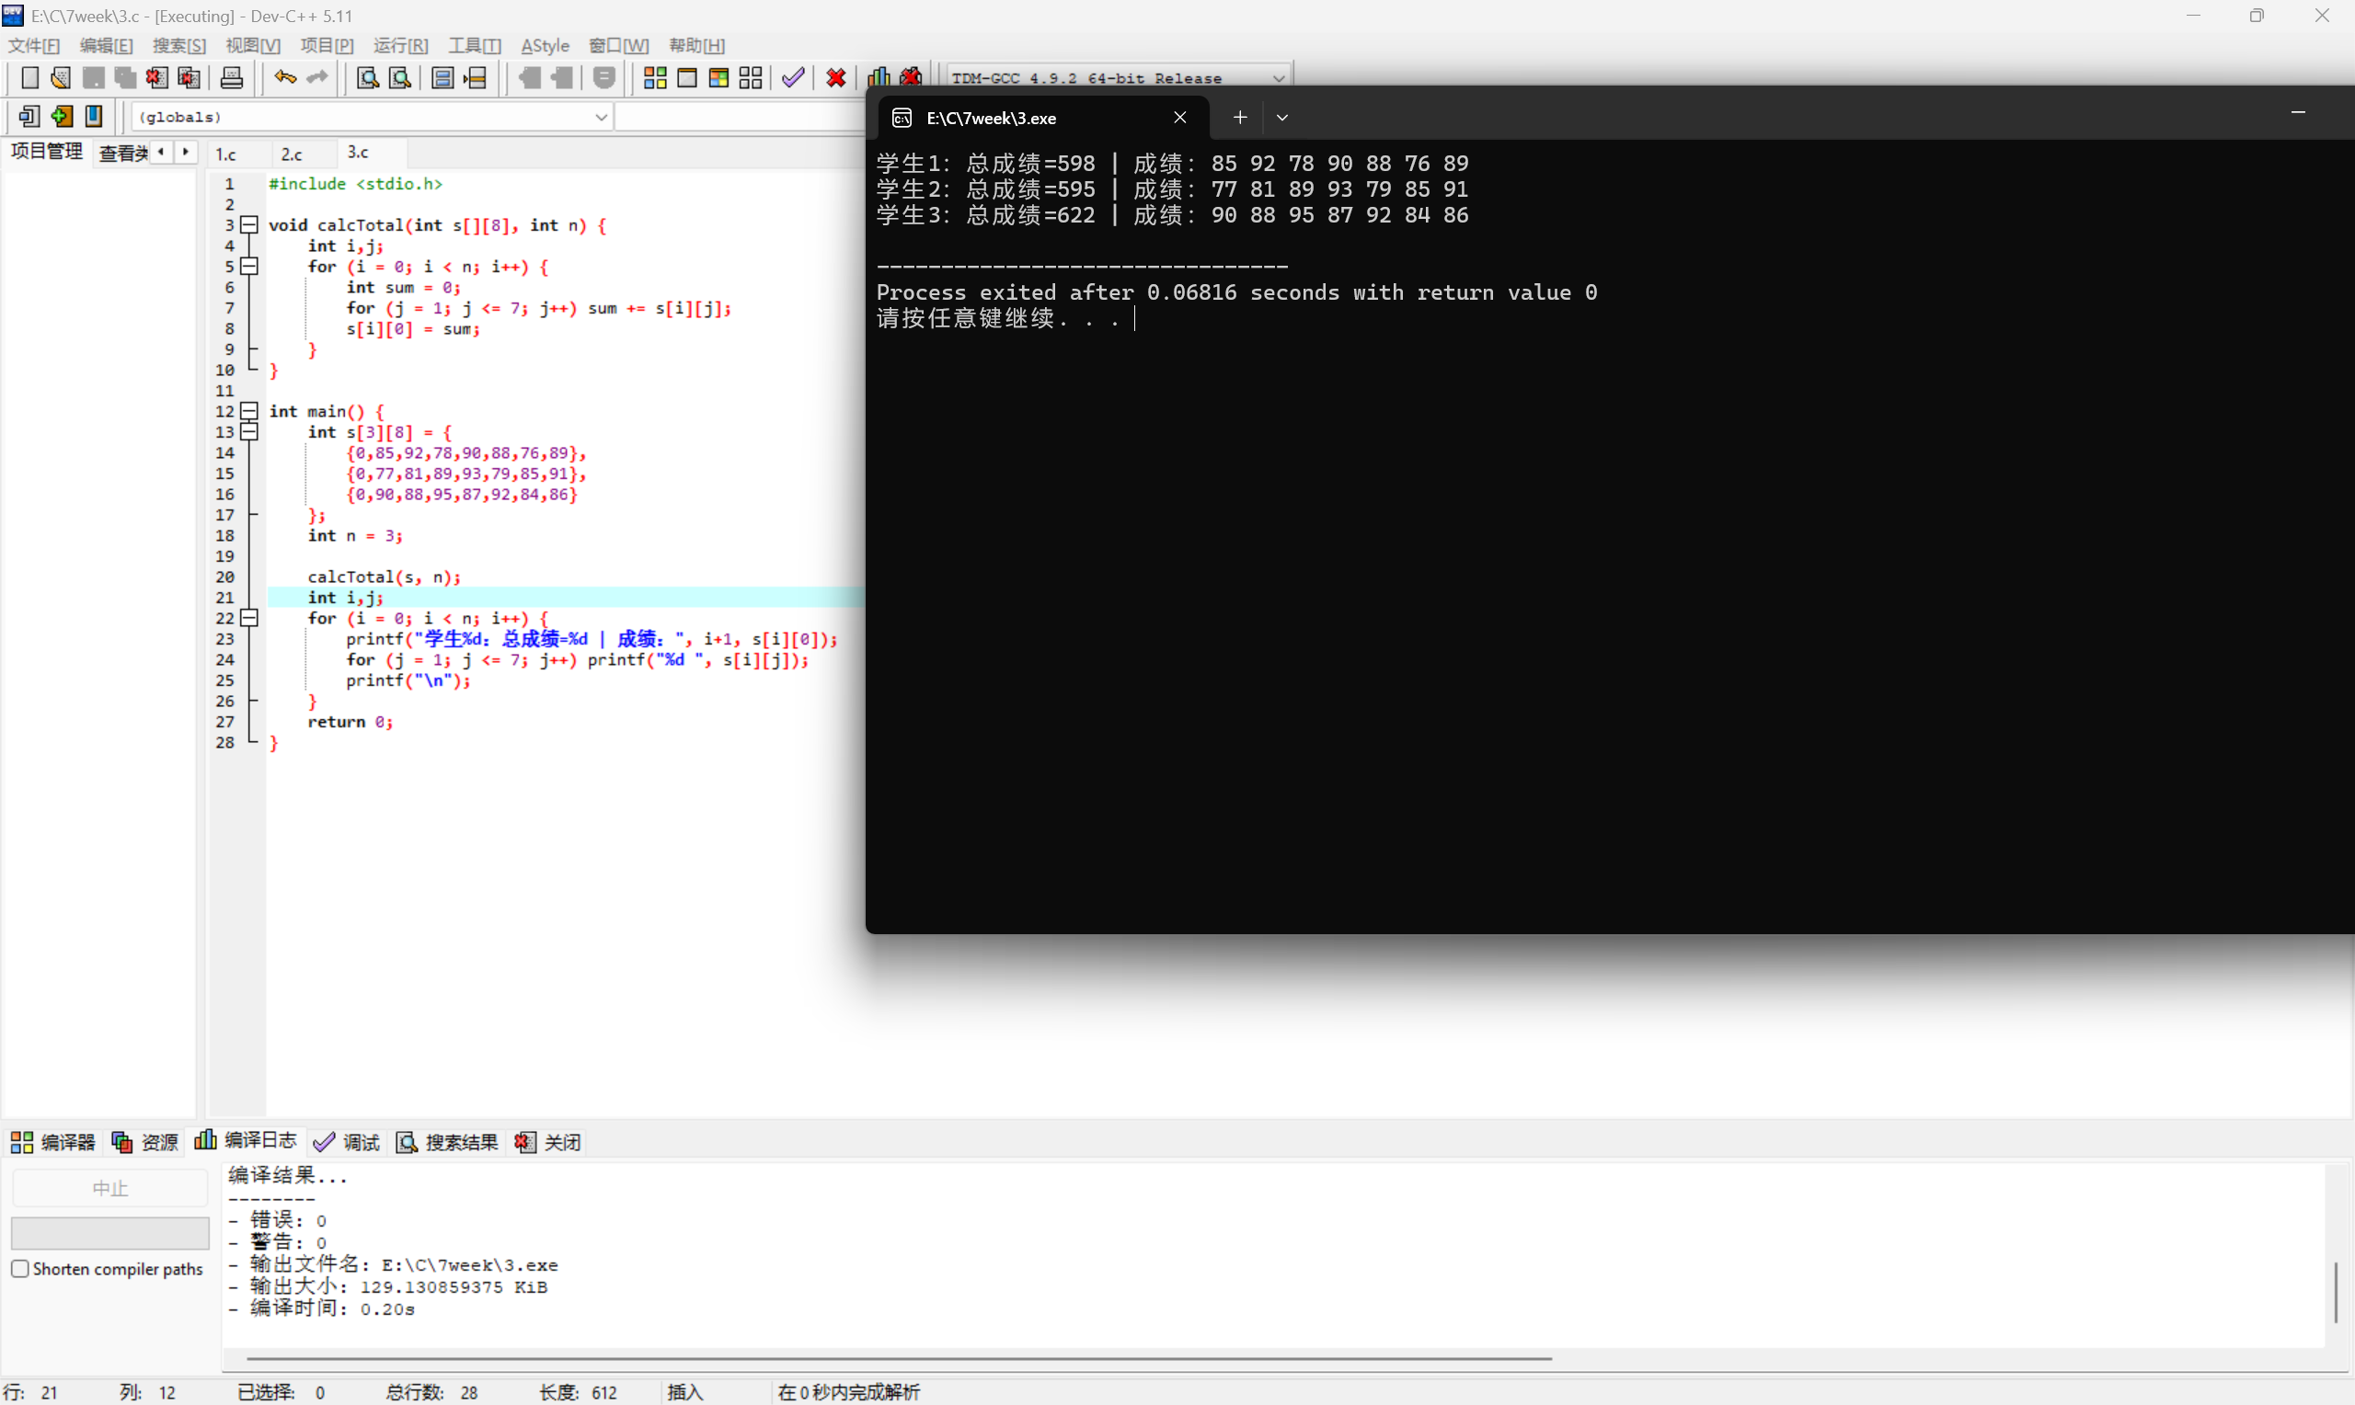Click the Find magnifier icon
This screenshot has height=1405, width=2355.
click(367, 77)
